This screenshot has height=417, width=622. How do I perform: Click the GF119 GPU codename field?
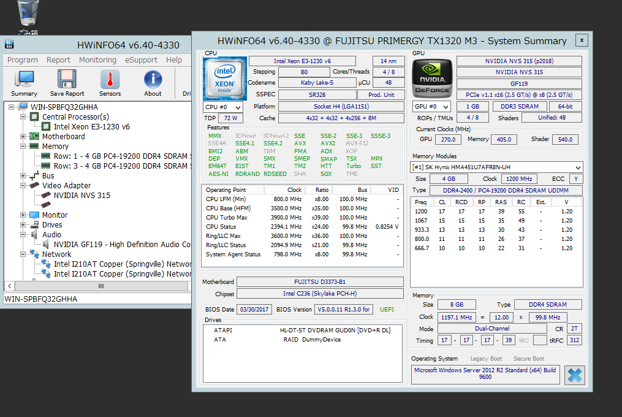pyautogui.click(x=519, y=84)
